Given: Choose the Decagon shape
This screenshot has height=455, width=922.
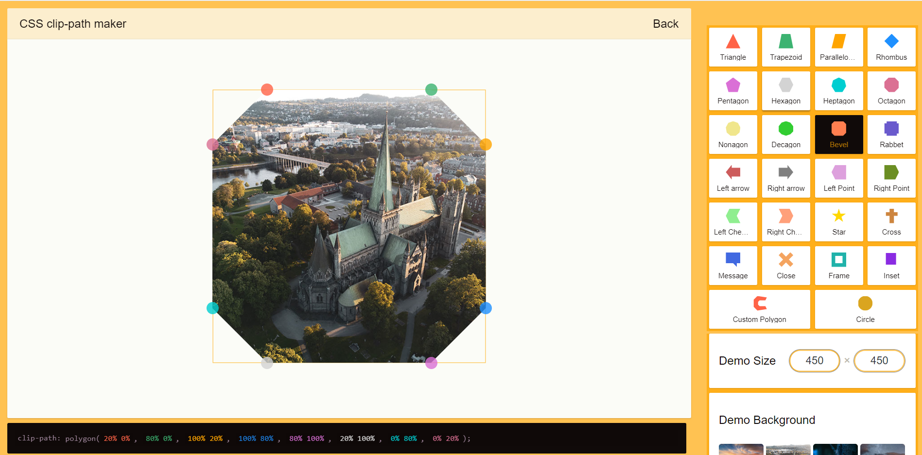Looking at the screenshot, I should coord(786,135).
